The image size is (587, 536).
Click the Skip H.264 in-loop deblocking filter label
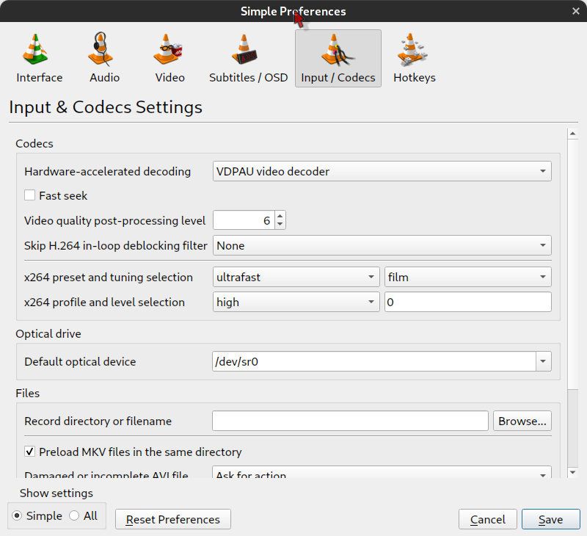click(116, 246)
